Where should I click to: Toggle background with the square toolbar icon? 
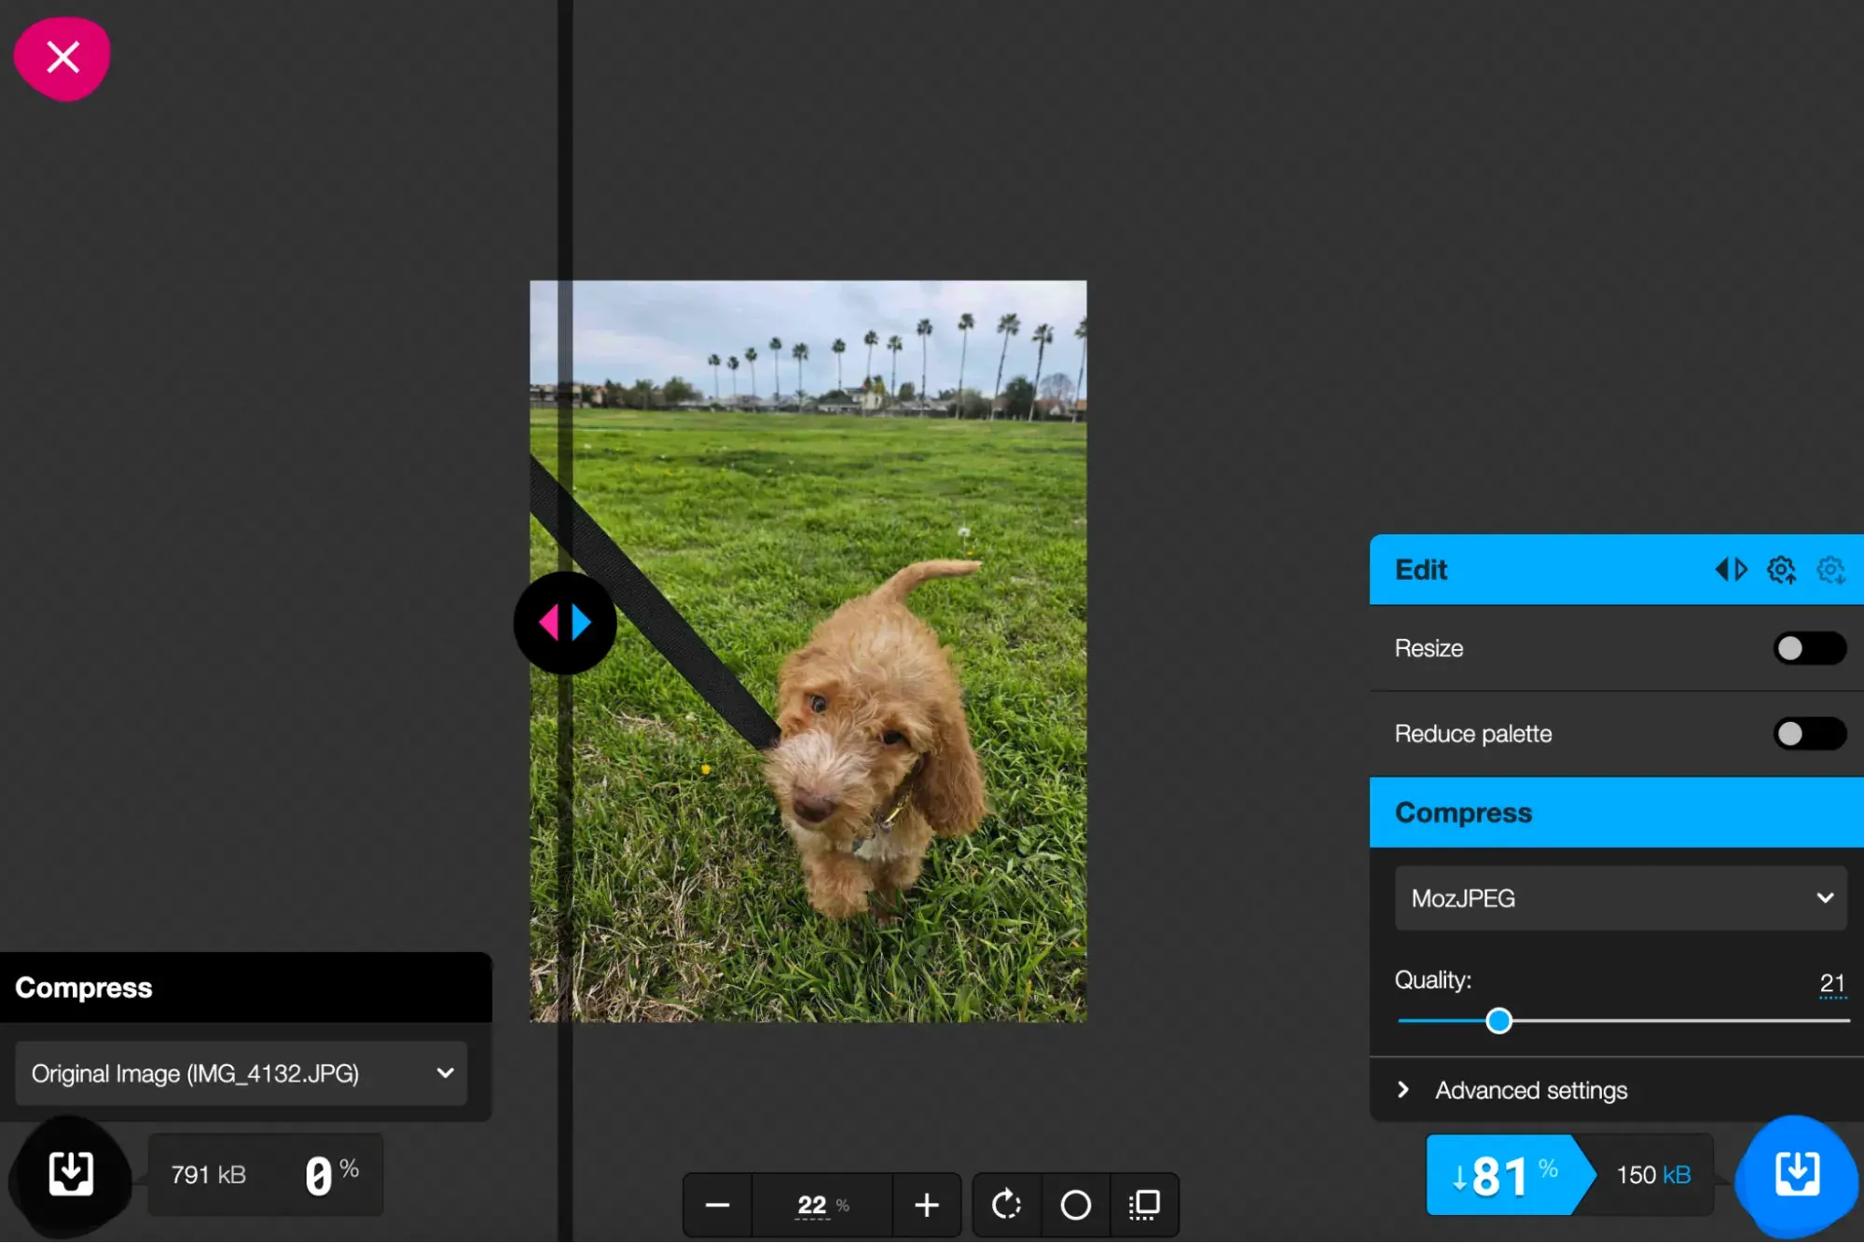(x=1144, y=1206)
